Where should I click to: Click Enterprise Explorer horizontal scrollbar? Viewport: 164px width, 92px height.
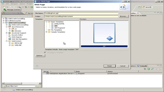pos(21,83)
